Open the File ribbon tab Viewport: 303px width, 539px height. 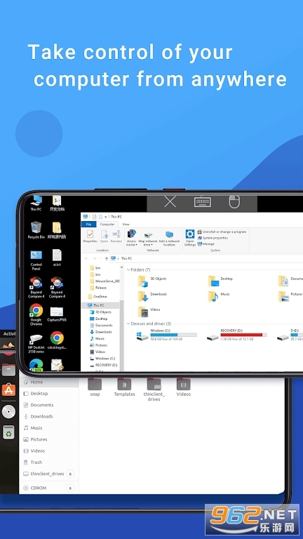(x=88, y=224)
